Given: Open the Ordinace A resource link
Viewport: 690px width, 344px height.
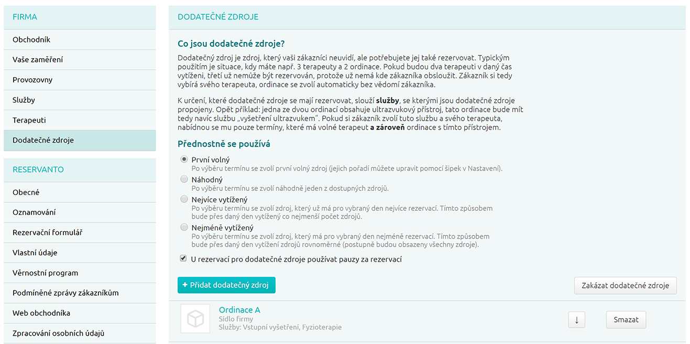Looking at the screenshot, I should 239,310.
